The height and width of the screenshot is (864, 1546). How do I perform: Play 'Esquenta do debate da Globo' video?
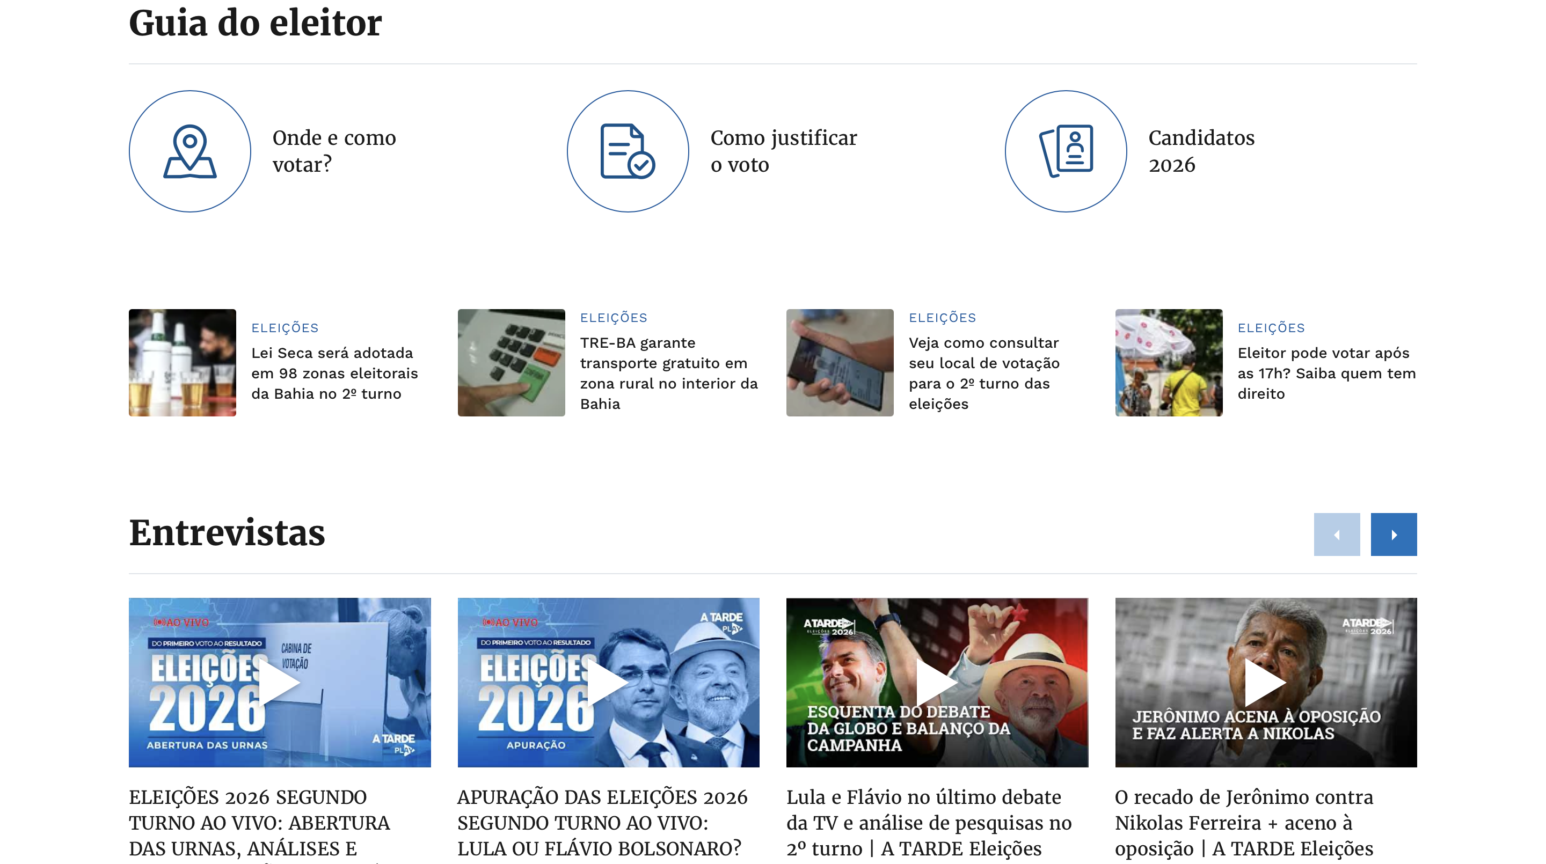point(937,682)
